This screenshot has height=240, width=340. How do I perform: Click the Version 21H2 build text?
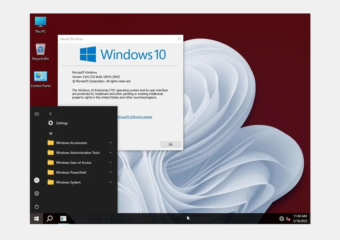pos(96,77)
